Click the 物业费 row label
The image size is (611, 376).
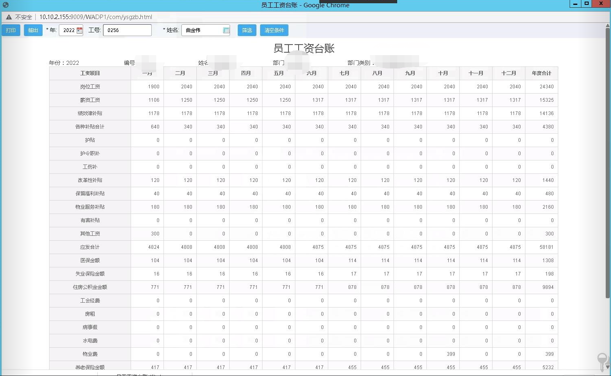[x=90, y=354]
